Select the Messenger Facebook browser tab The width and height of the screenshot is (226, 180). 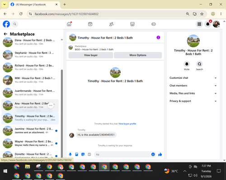(x=34, y=4)
